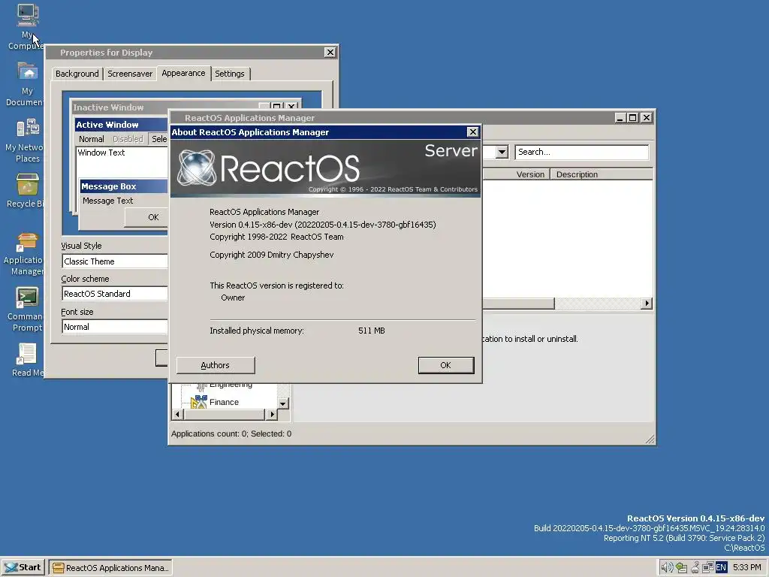Click the Message Text preview label
The width and height of the screenshot is (769, 577).
pos(108,201)
